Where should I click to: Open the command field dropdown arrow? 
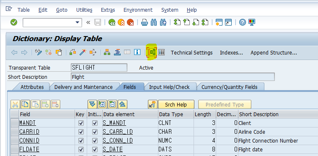pos(78,22)
